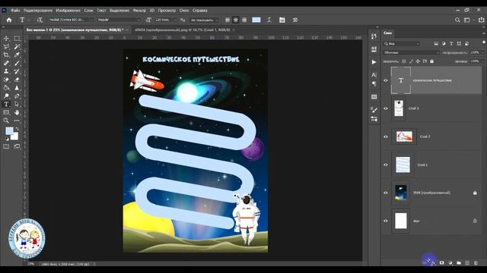Hide the космическое путешествие text layer

[386, 80]
